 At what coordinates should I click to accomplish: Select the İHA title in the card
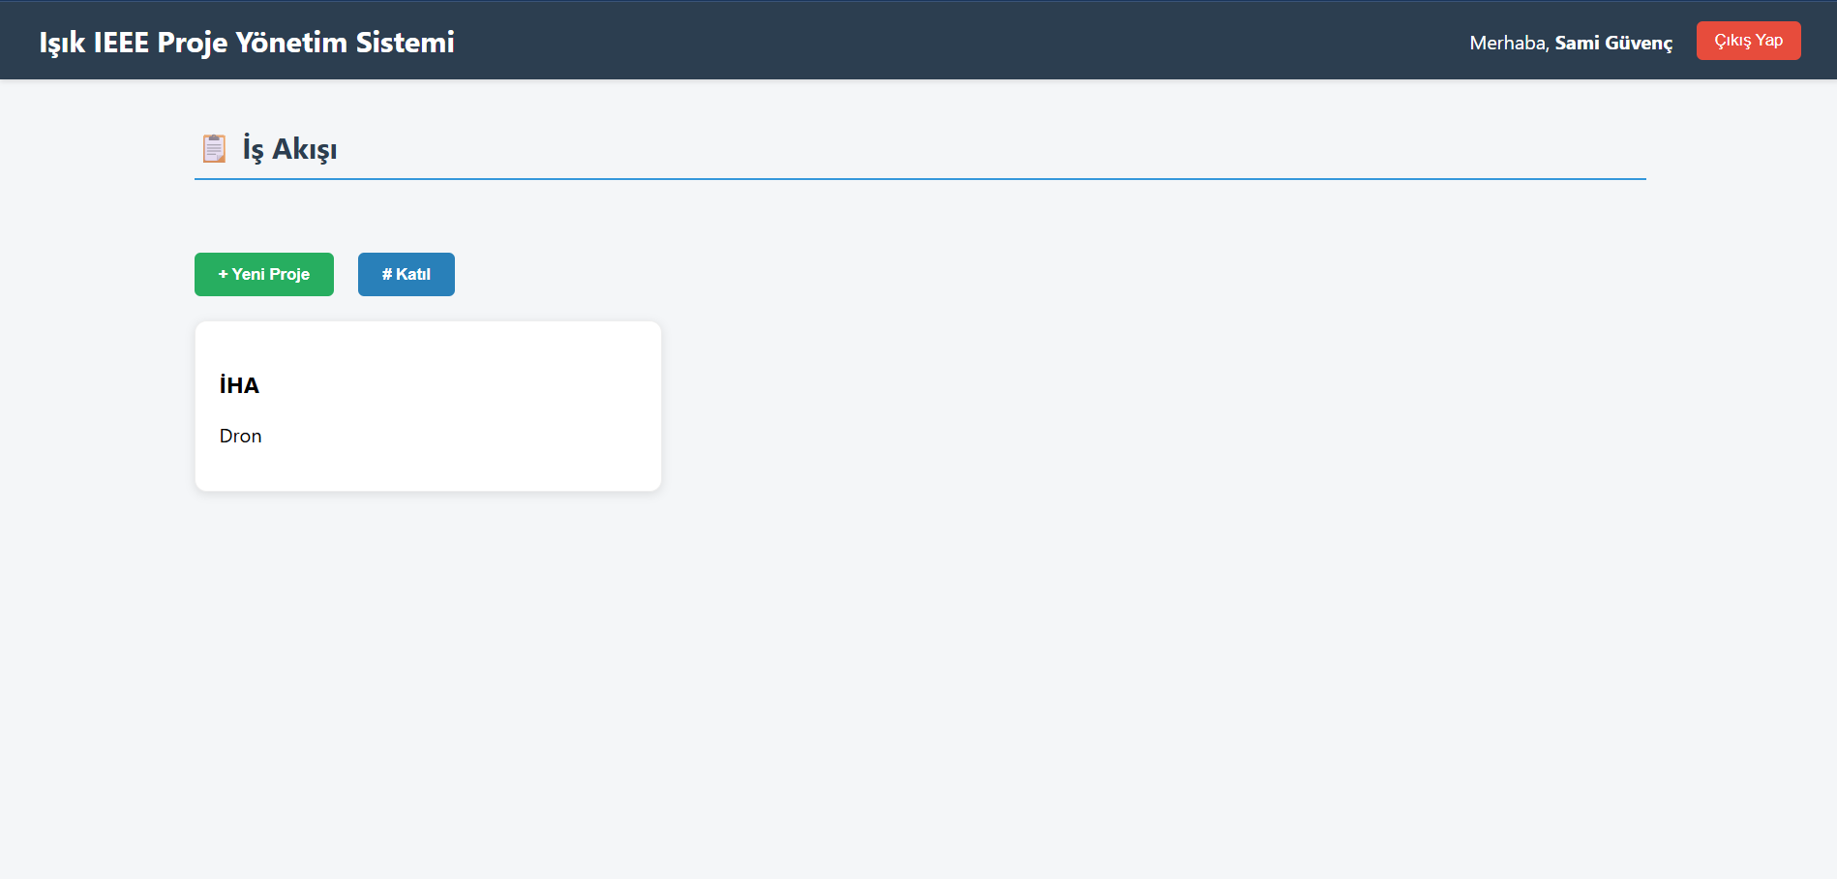coord(239,385)
